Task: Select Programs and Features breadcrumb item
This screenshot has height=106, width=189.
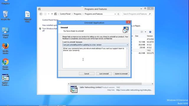Action: (94, 14)
